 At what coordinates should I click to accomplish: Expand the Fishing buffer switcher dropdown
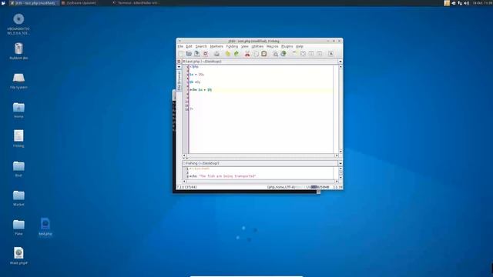click(x=340, y=163)
